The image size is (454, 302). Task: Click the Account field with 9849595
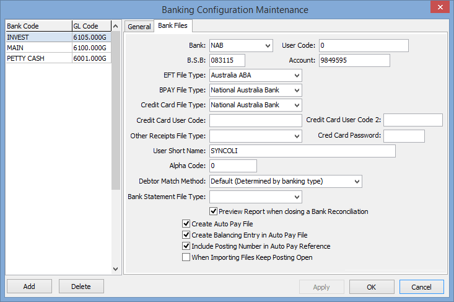(x=354, y=60)
